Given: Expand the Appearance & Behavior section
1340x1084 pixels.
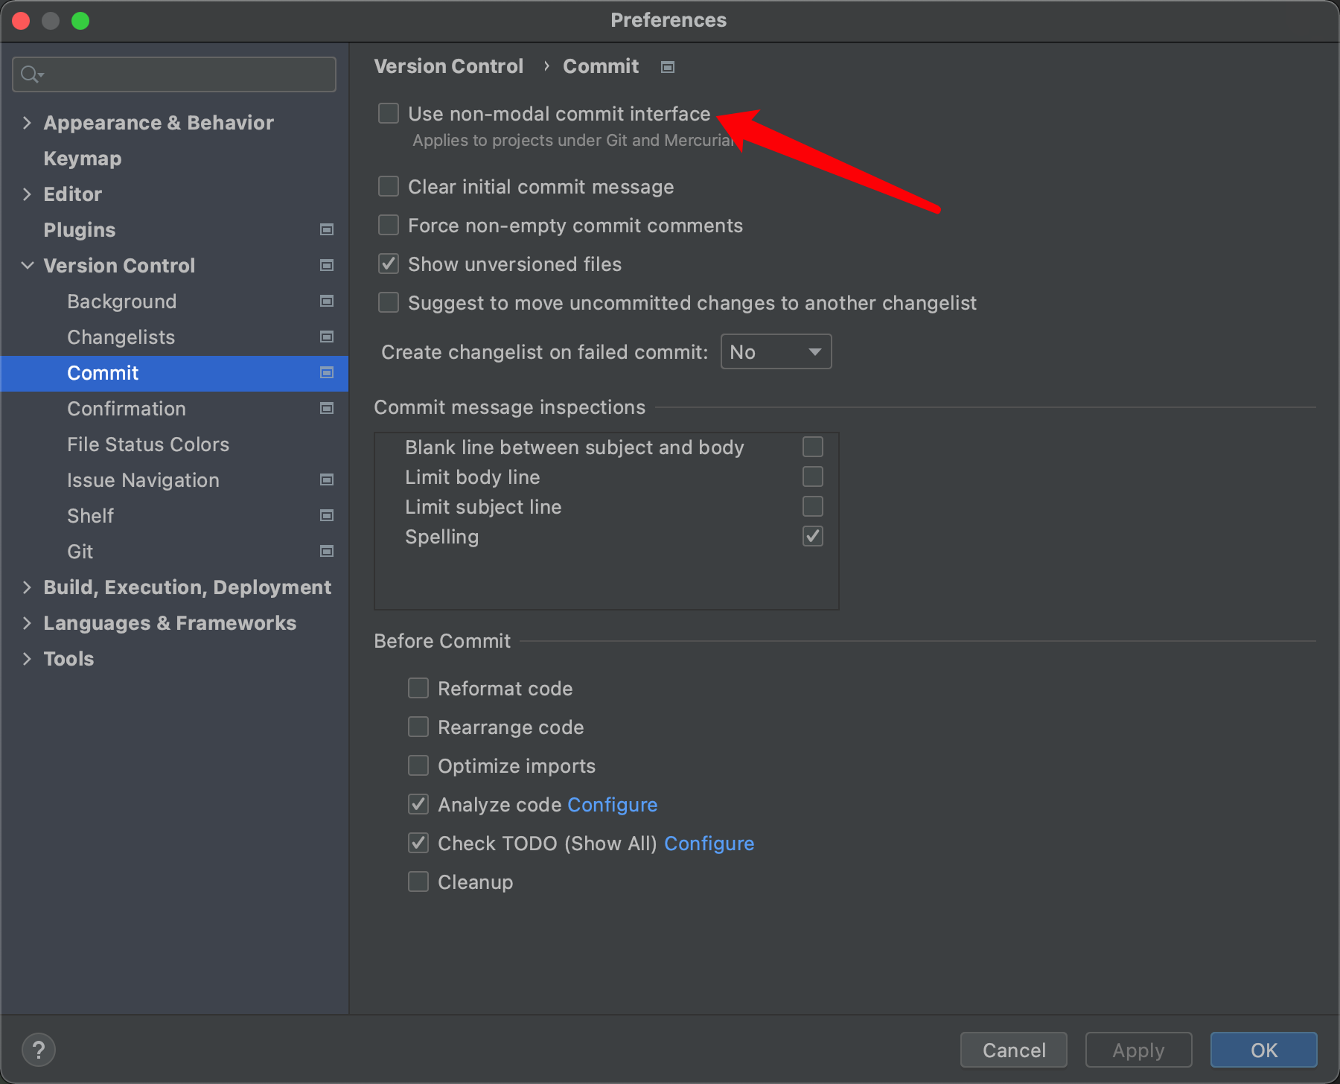Looking at the screenshot, I should point(28,123).
